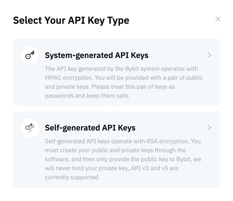Screen dimensions: 233x201
Task: Click the 'and private keys. Please treat' line
Action: point(110,87)
